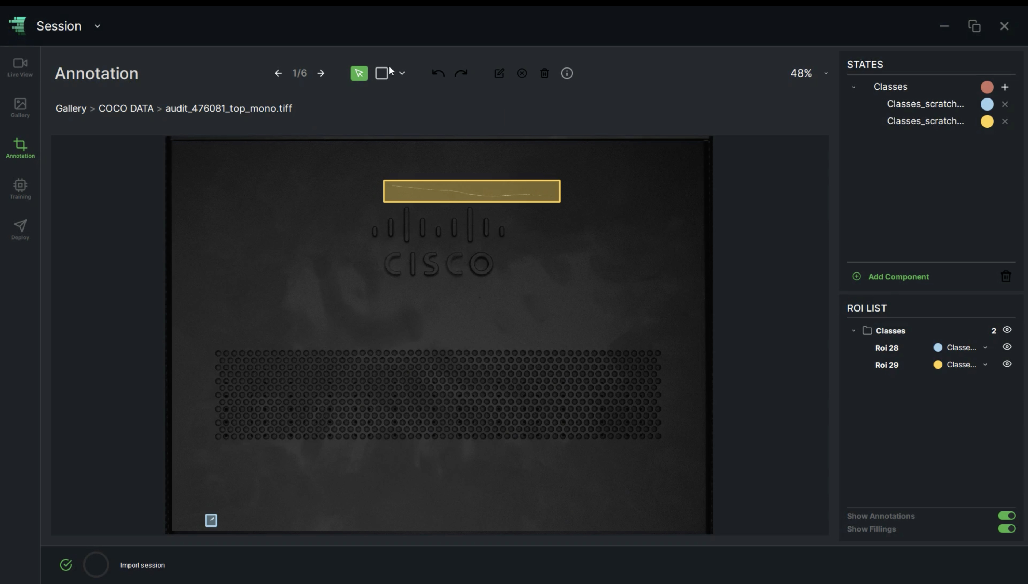Image resolution: width=1028 pixels, height=584 pixels.
Task: Remove the blue Classes_scratch state
Action: point(1005,104)
